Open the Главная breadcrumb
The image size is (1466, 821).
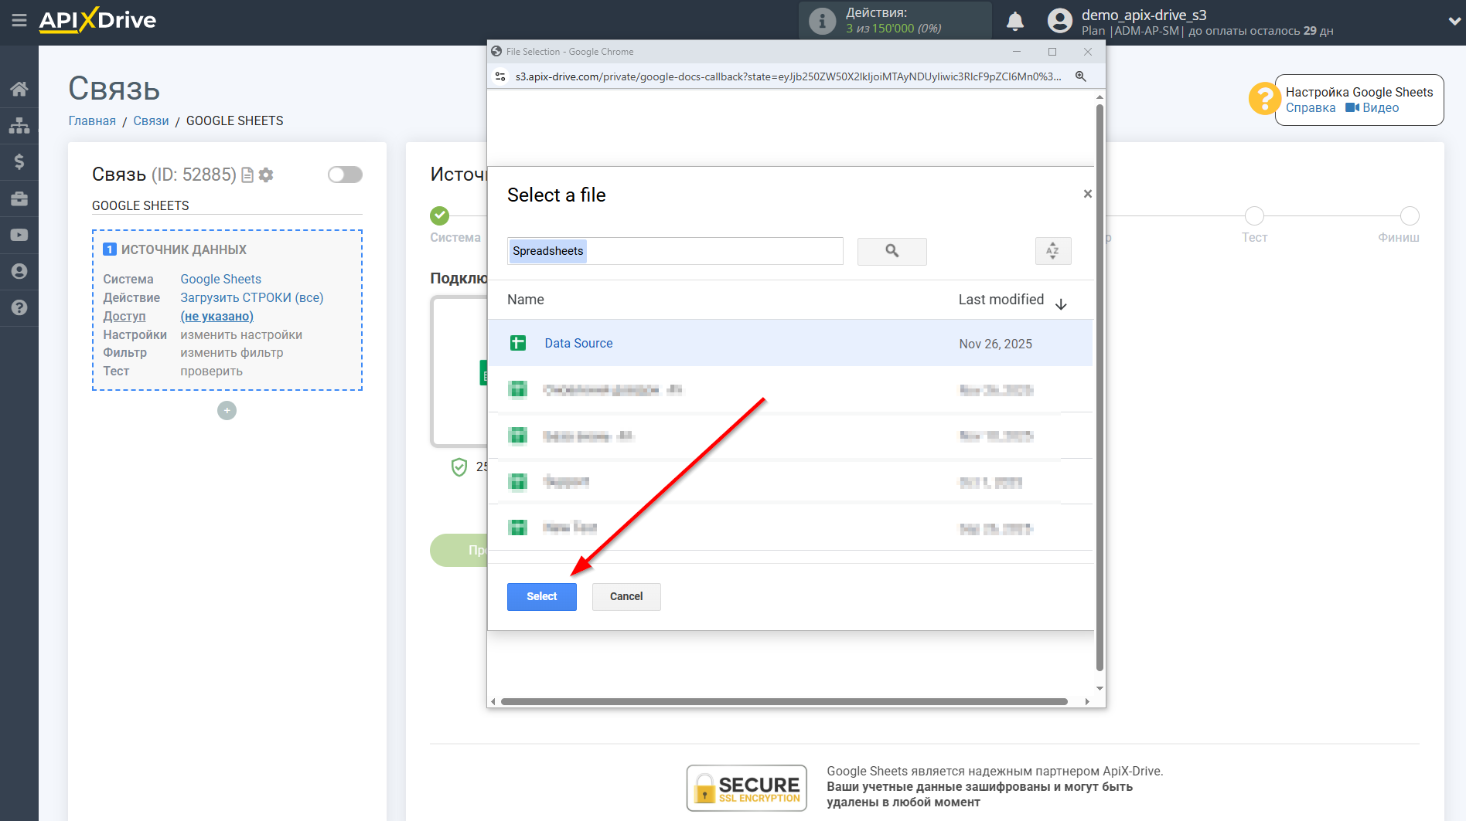[x=91, y=120]
